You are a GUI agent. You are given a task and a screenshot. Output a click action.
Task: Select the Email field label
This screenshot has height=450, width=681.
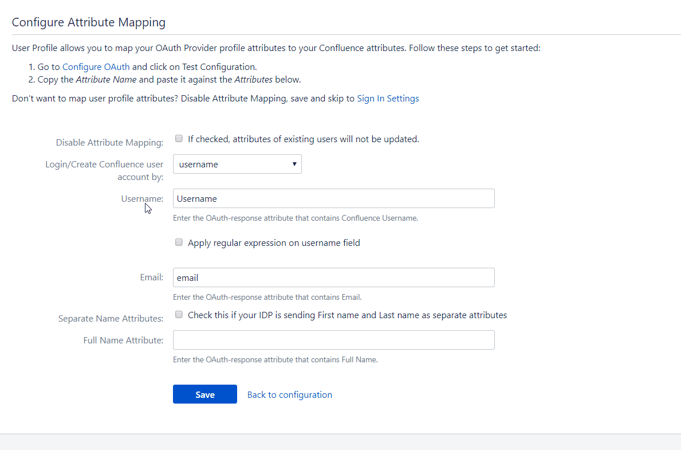click(x=152, y=277)
